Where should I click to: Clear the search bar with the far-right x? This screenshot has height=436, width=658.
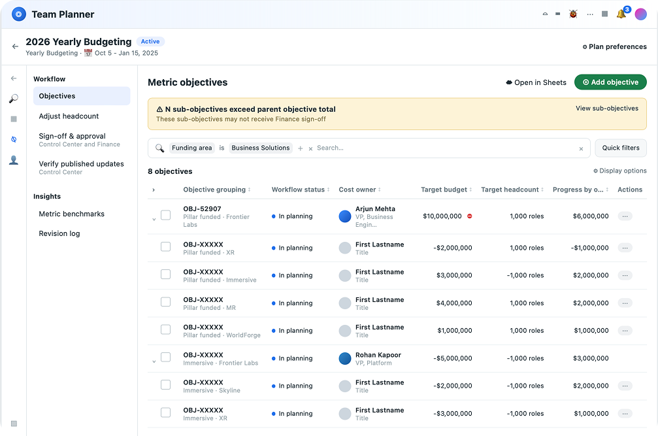[x=581, y=148]
